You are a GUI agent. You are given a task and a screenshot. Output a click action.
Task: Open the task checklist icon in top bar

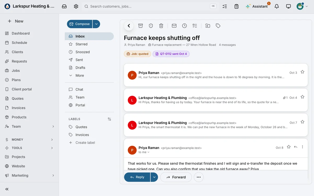[225, 6]
